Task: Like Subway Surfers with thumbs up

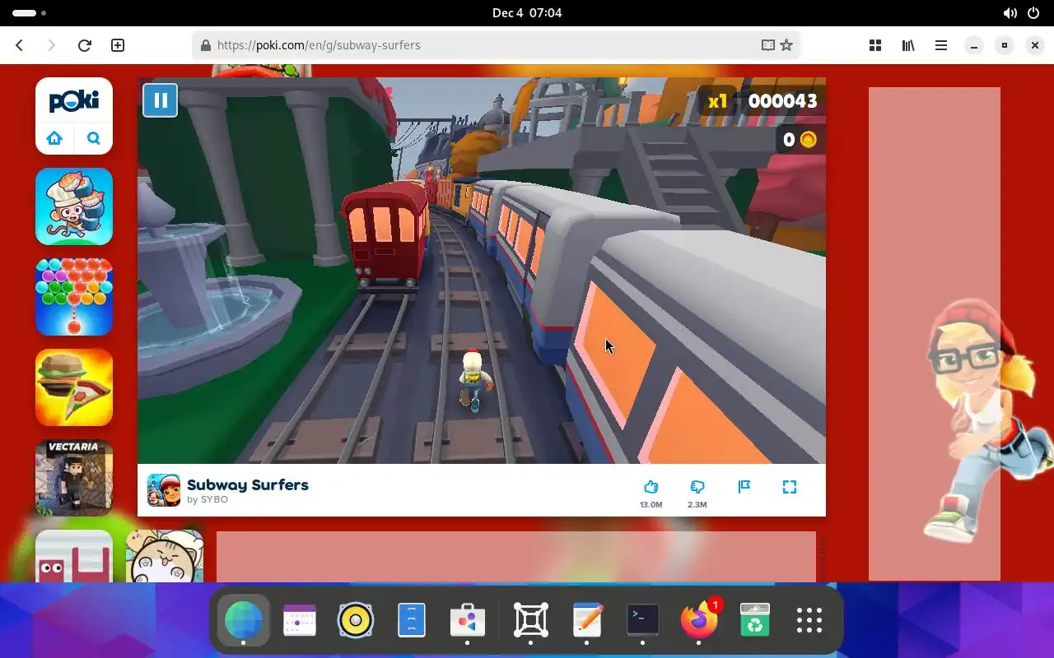Action: coord(651,487)
